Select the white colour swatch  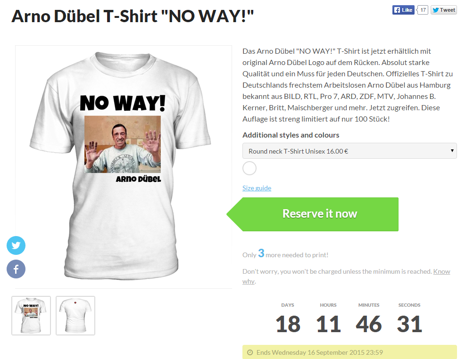[x=249, y=168]
